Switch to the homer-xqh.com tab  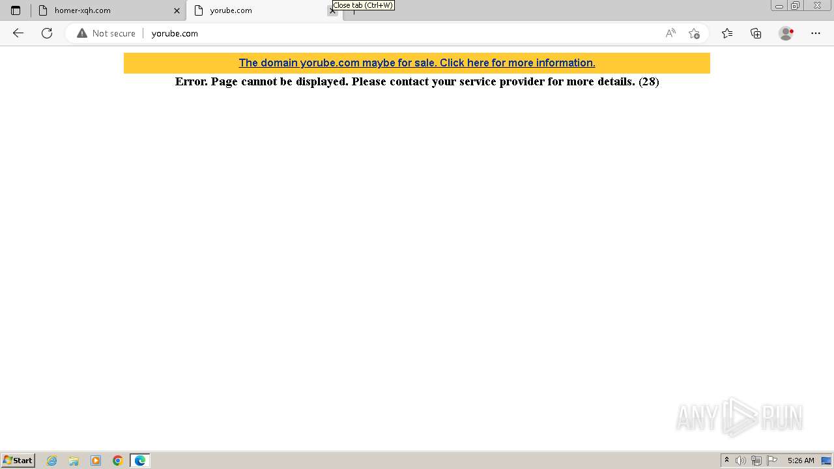pos(108,10)
